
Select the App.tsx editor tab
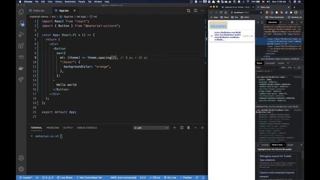64,10
